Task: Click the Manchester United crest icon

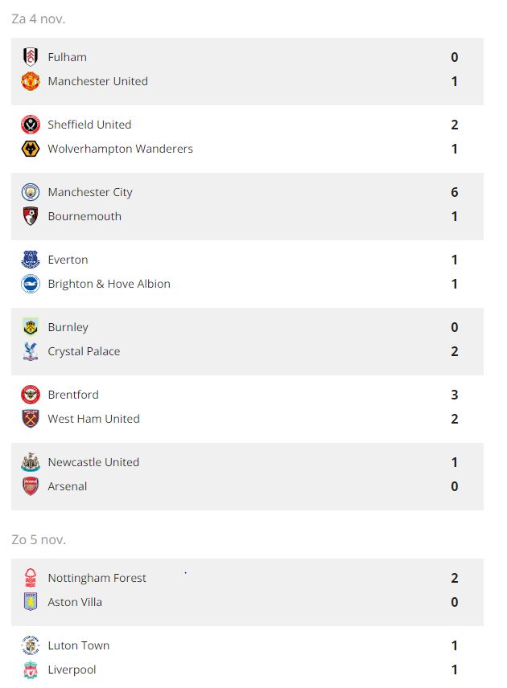Action: [31, 81]
